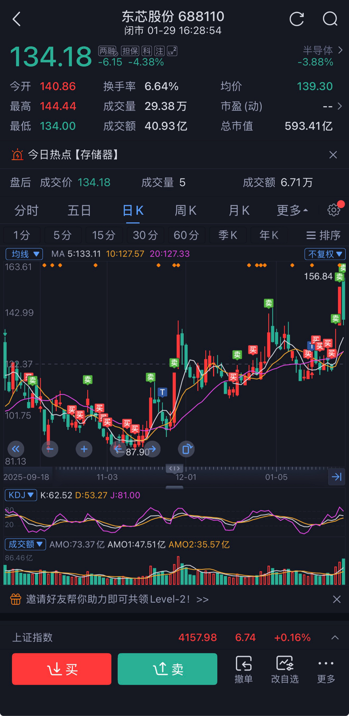Tap the 科 board badge

coord(146,51)
